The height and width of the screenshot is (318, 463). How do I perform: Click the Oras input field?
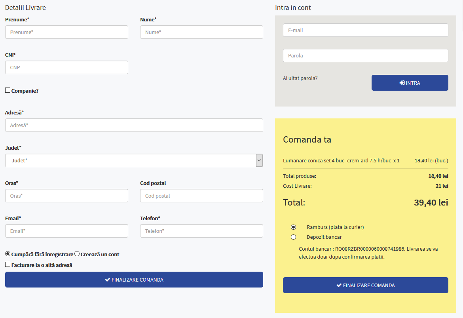66,196
